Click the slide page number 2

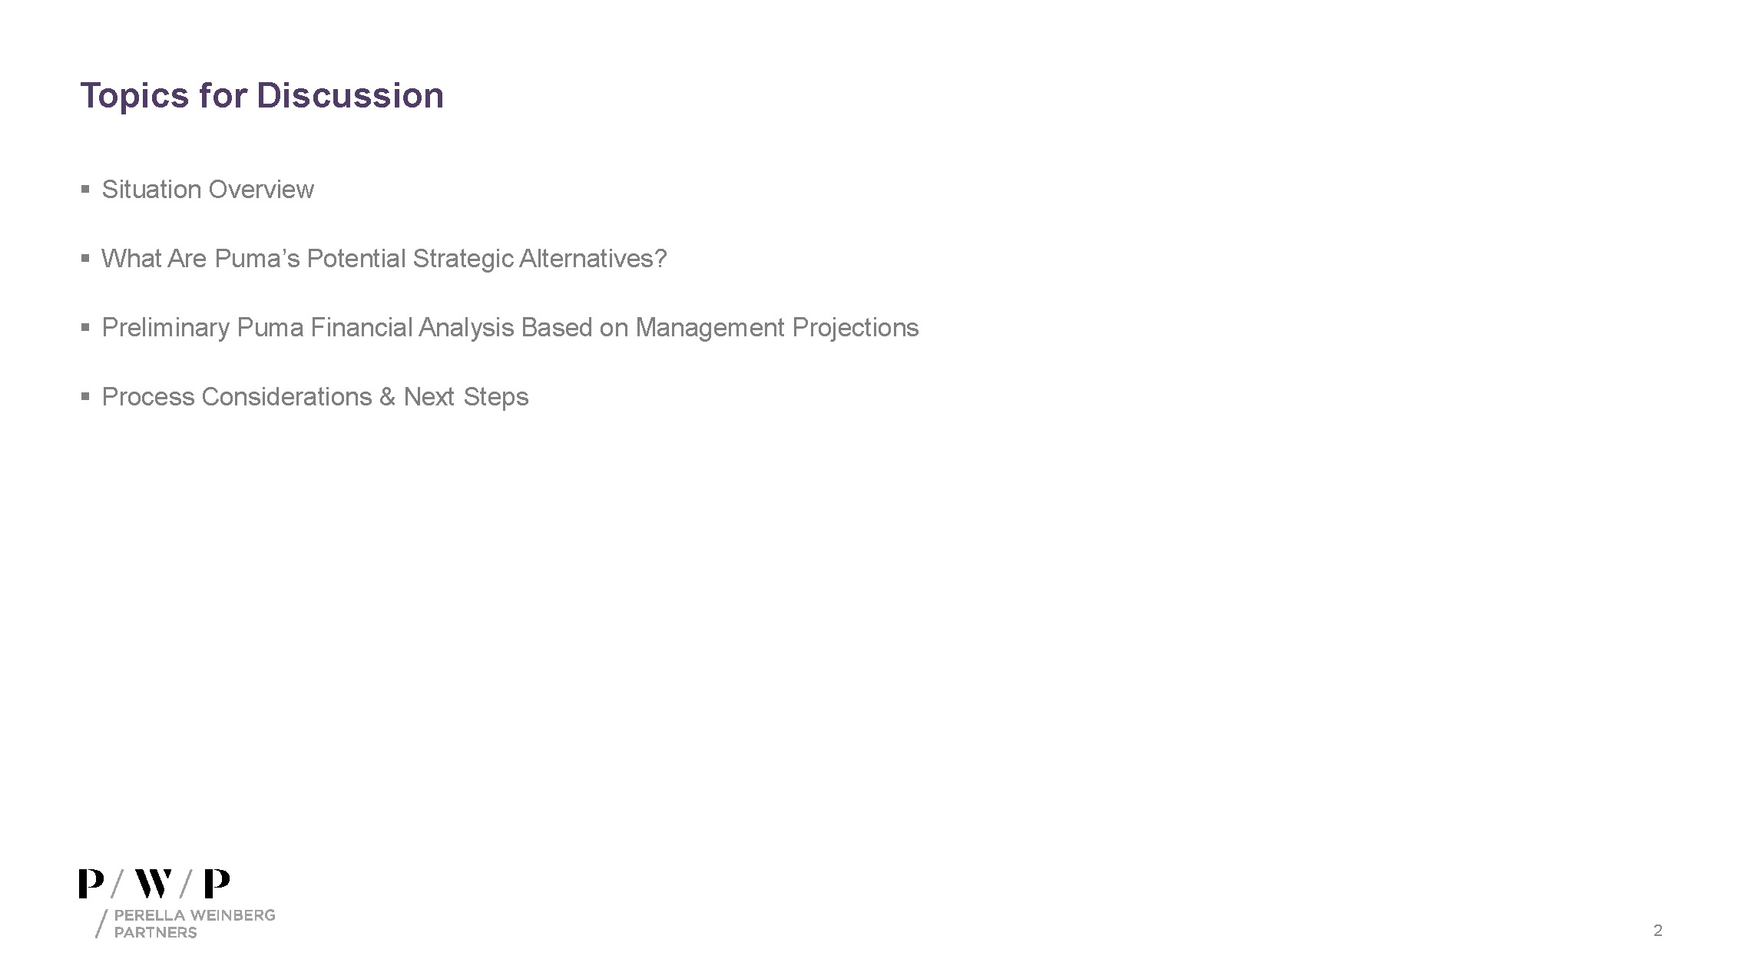click(x=1657, y=931)
